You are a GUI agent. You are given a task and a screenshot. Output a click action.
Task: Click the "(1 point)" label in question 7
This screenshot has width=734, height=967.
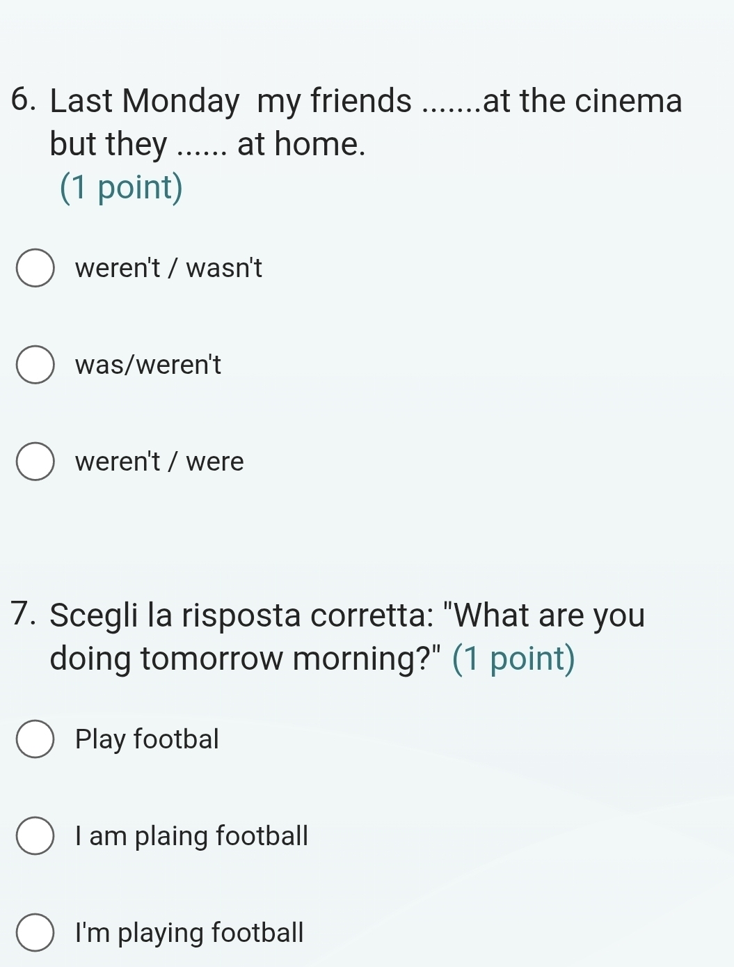pos(514,659)
